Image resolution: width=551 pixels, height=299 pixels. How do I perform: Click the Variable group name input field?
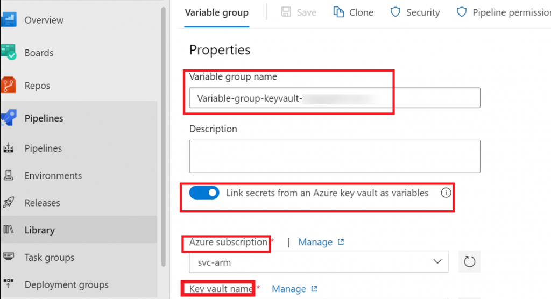point(335,98)
